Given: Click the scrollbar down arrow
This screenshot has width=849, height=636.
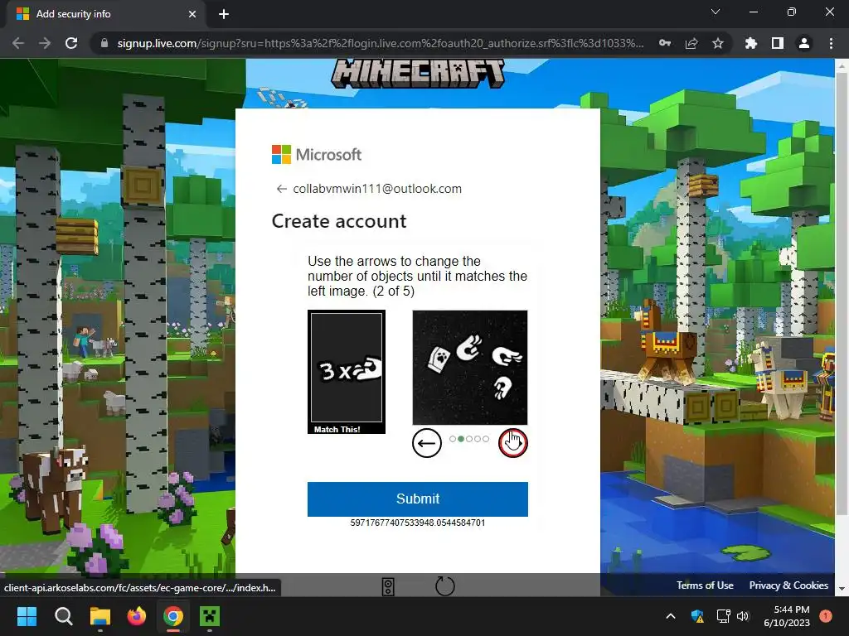Looking at the screenshot, I should point(841,589).
